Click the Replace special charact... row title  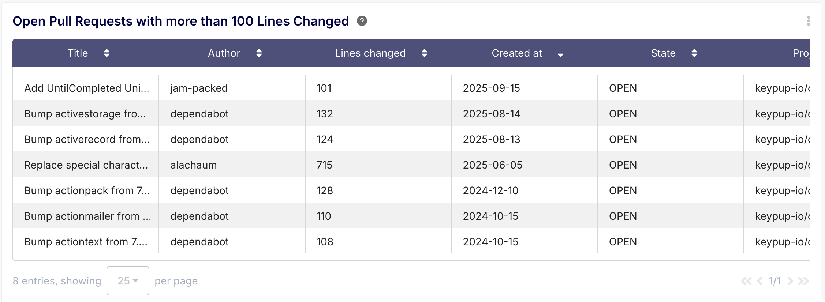[86, 165]
